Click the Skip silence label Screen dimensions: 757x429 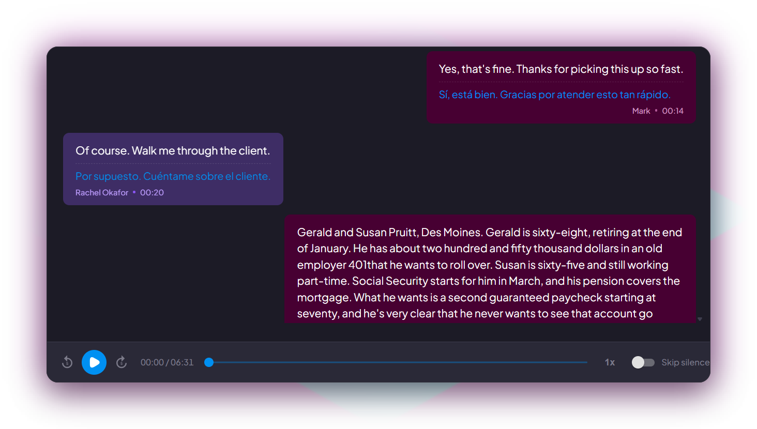coord(686,362)
